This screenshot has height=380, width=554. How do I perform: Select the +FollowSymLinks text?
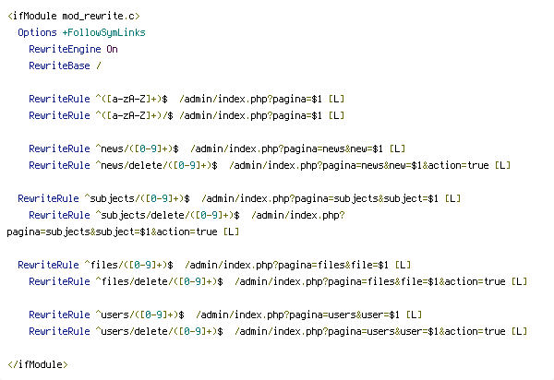point(103,32)
